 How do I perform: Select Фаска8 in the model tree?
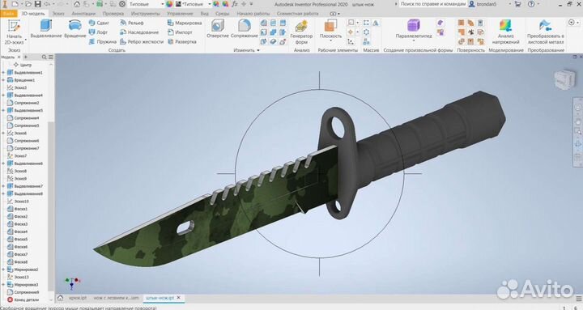pyautogui.click(x=18, y=262)
